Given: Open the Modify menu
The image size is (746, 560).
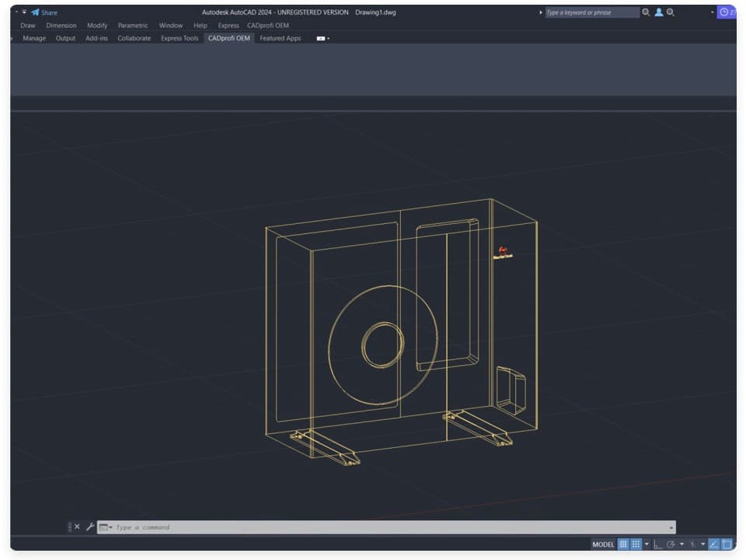Looking at the screenshot, I should (98, 25).
